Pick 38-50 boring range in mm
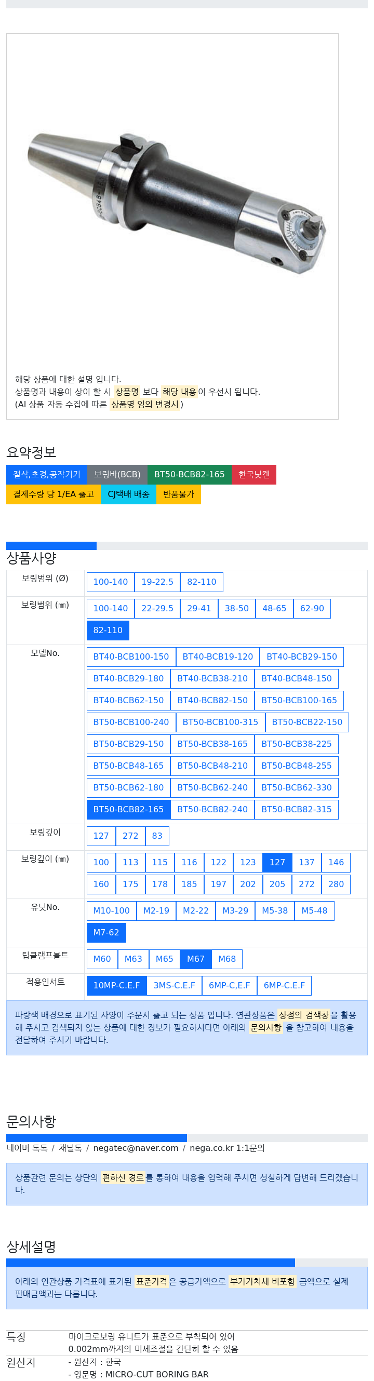Viewport: 374px width, 1381px height. [237, 609]
